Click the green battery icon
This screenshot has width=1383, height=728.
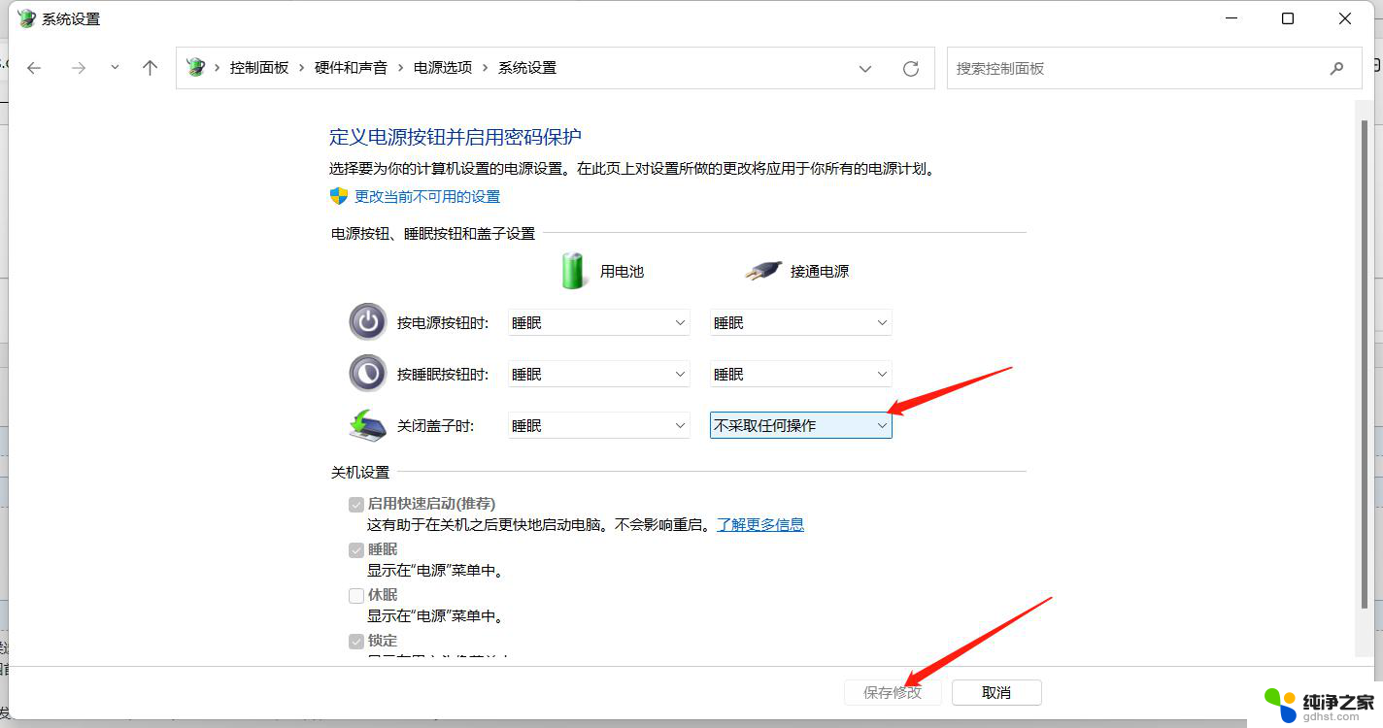point(574,271)
